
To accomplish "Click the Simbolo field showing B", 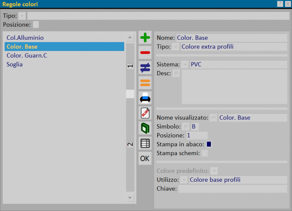I will pos(195,127).
